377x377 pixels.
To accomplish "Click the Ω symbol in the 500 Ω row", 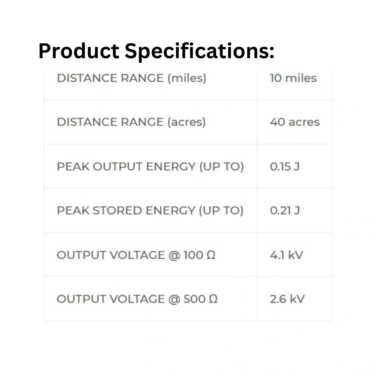I will pyautogui.click(x=213, y=299).
